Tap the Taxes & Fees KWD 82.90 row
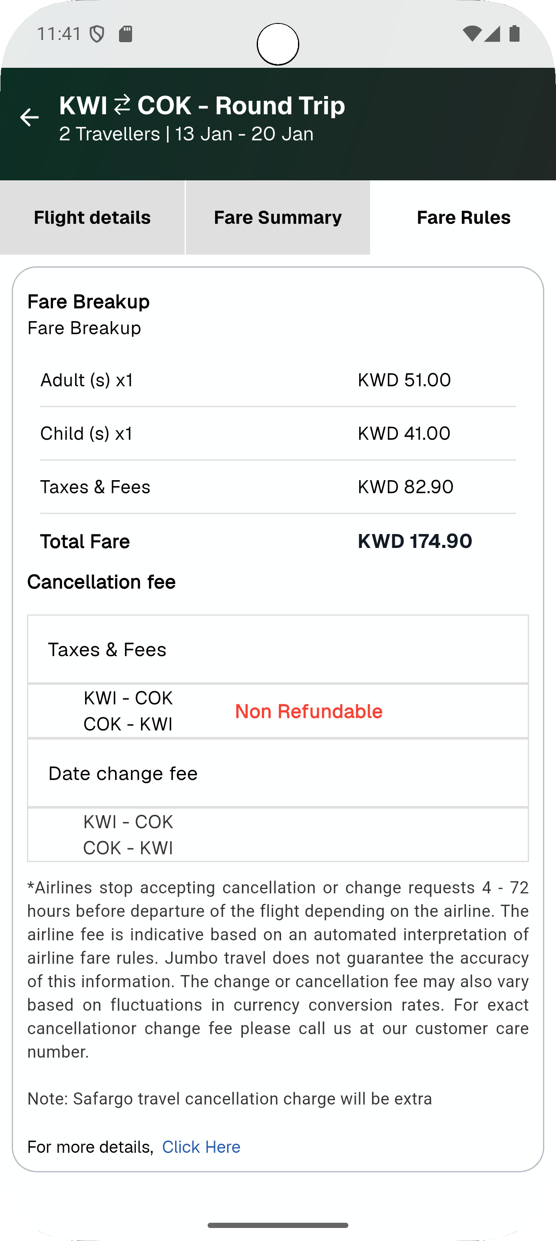 278,487
